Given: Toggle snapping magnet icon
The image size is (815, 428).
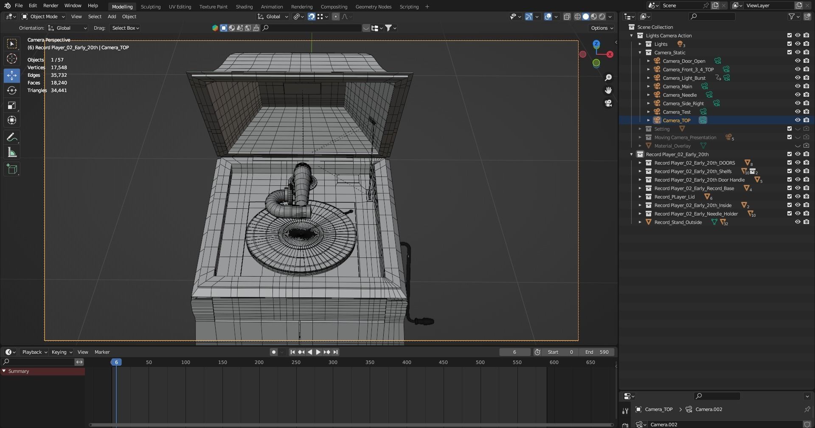Looking at the screenshot, I should 311,17.
